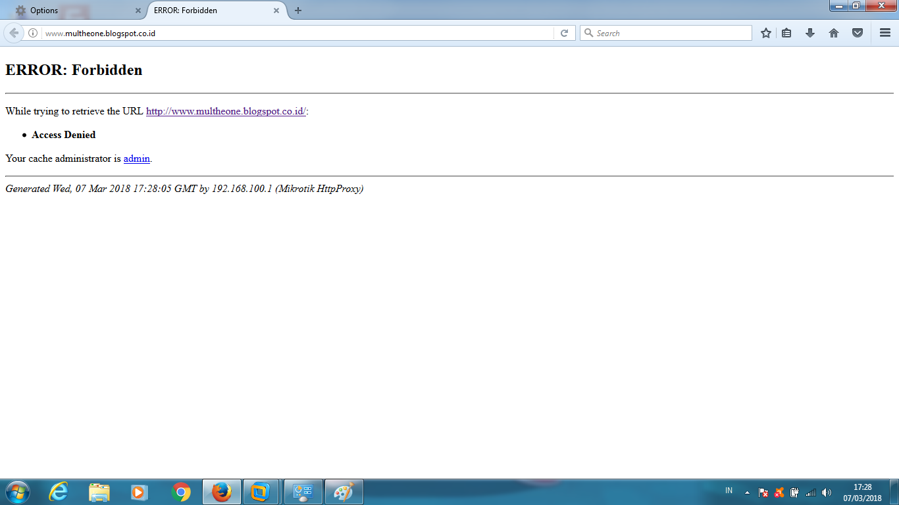Screen dimensions: 899x505
Task: Open the clock showing 17:28
Action: coord(862,493)
